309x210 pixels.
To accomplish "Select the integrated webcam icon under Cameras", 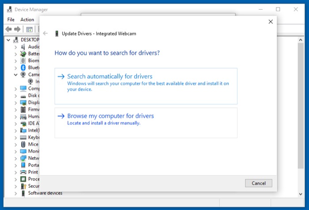I will [x=30, y=81].
